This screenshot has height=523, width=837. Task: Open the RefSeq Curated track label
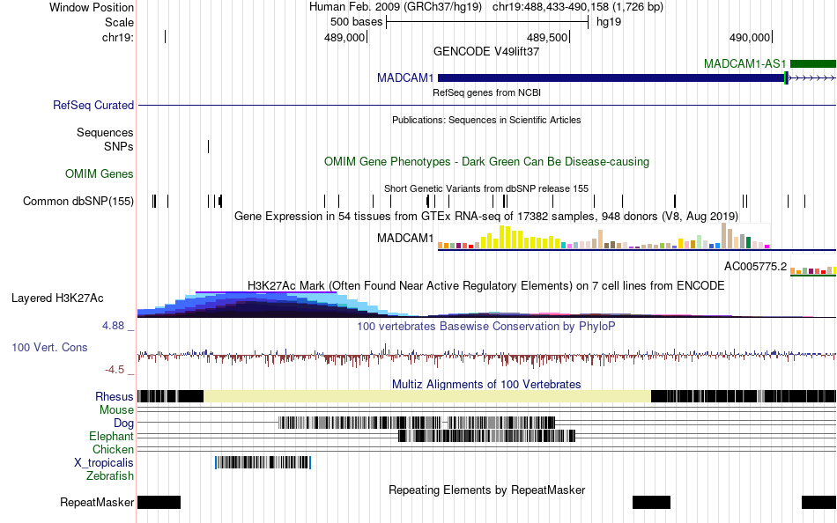coord(93,105)
